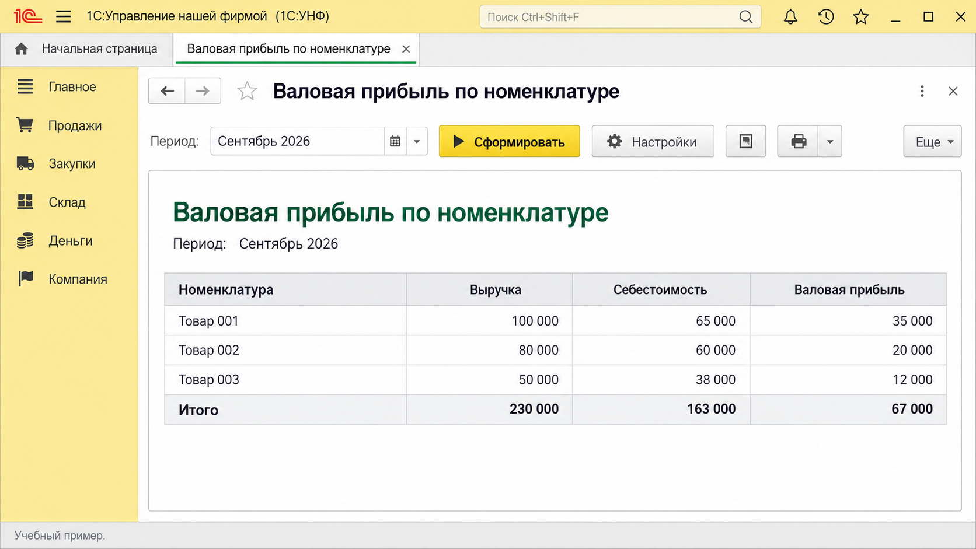Select the Товар 001 cell
The height and width of the screenshot is (549, 976).
(285, 321)
